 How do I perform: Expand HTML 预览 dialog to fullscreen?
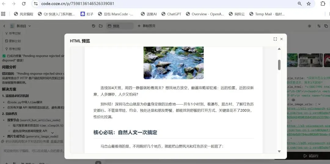275,39
